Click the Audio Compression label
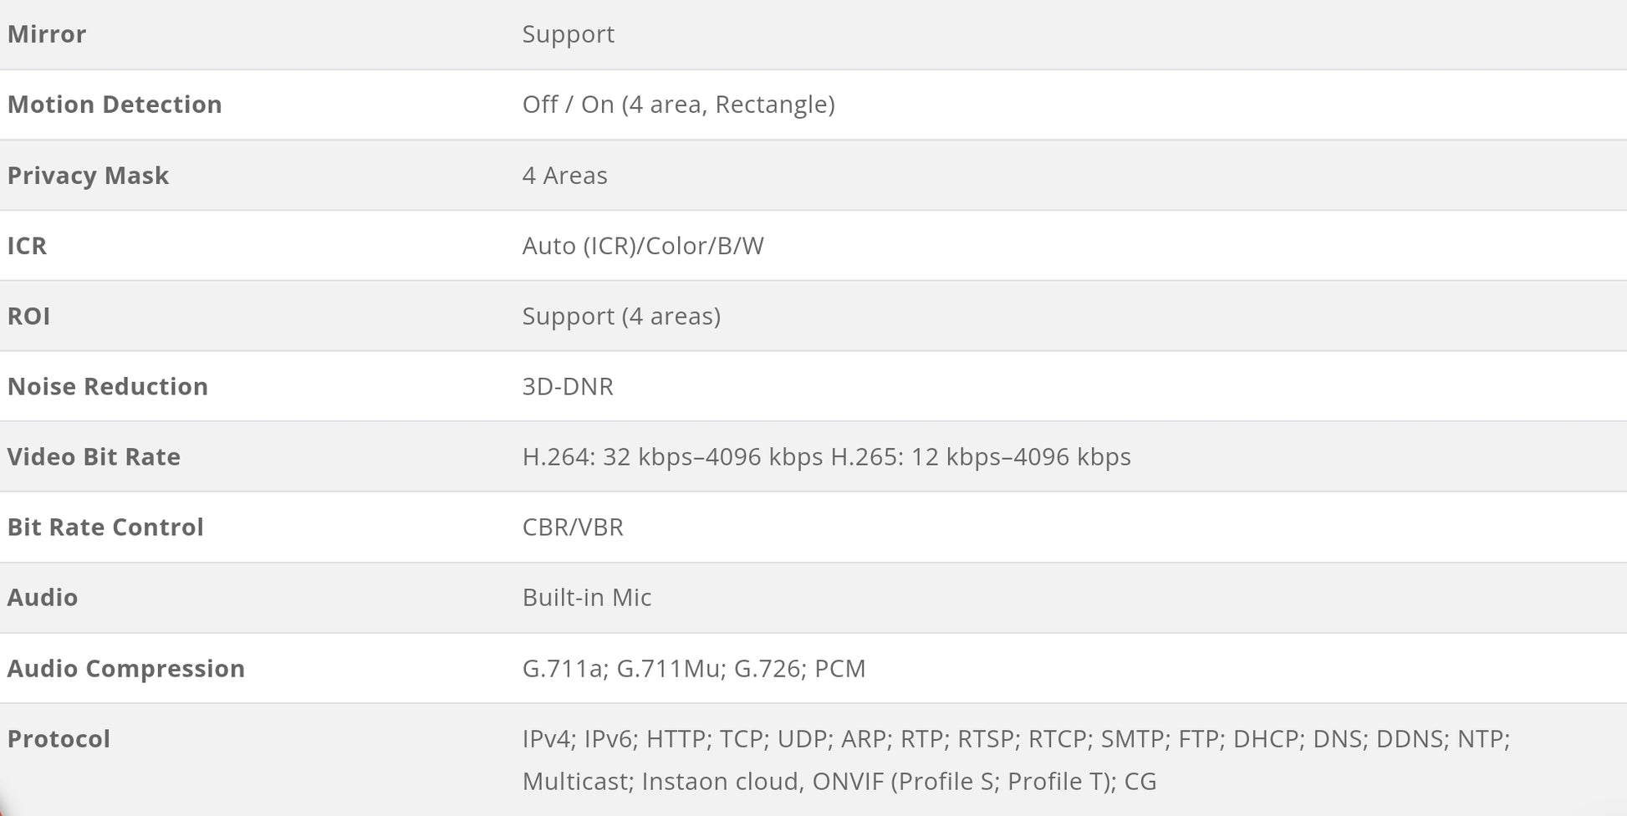This screenshot has height=816, width=1627. click(126, 668)
